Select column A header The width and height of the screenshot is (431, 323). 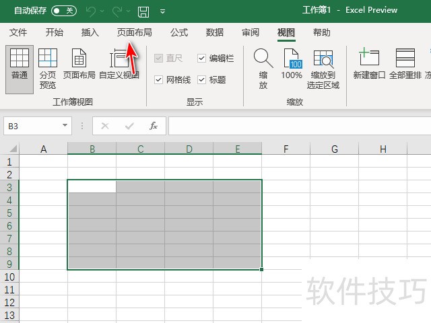(43, 149)
